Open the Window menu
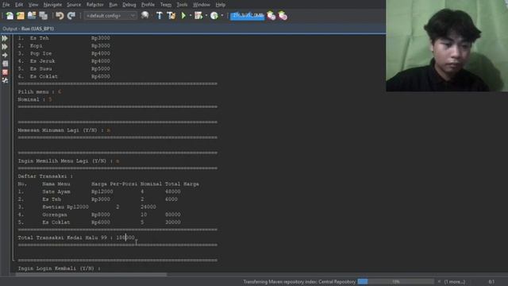 pos(202,5)
